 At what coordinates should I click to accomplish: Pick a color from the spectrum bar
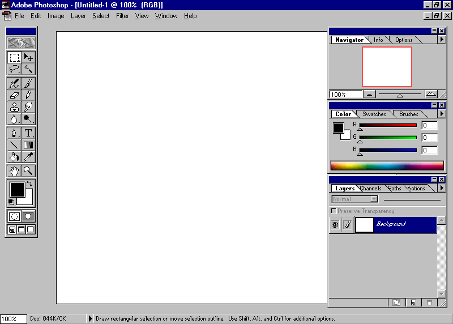(387, 165)
